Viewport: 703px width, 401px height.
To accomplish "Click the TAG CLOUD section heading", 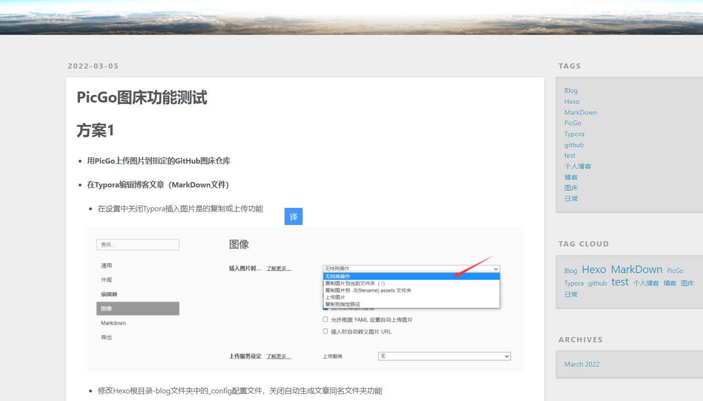I will (584, 244).
